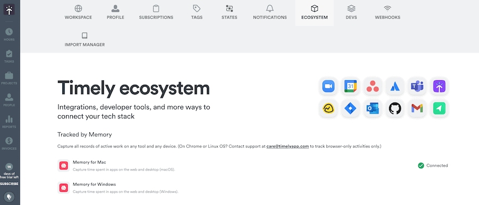Switch to the Workspace tab
This screenshot has height=205, width=479.
(x=78, y=13)
